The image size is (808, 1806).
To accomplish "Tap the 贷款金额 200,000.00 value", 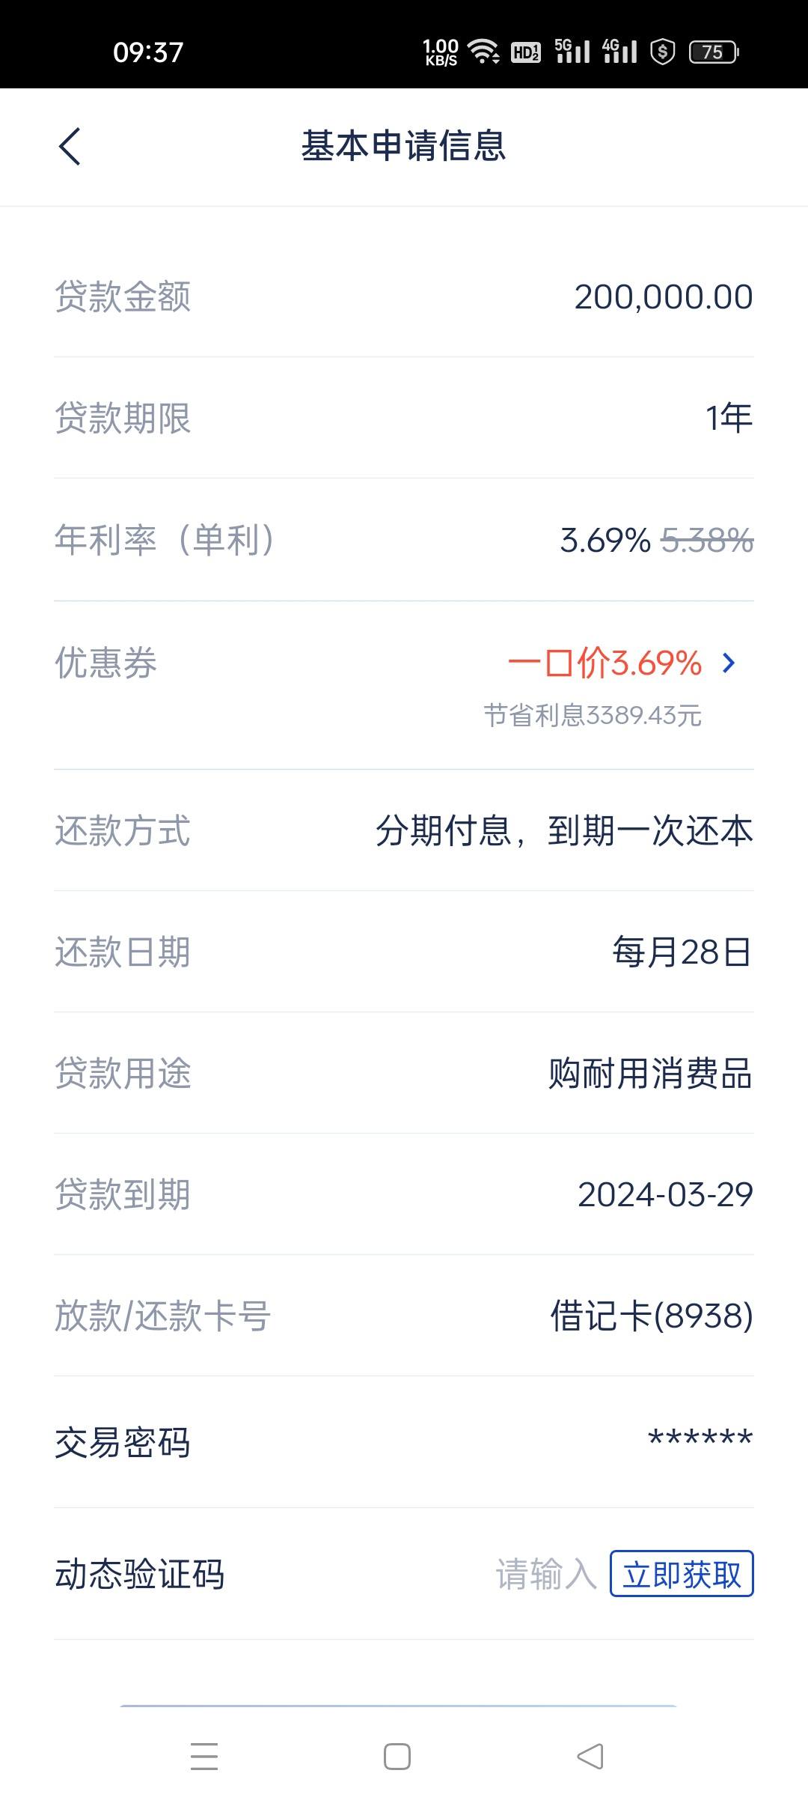I will coord(664,297).
